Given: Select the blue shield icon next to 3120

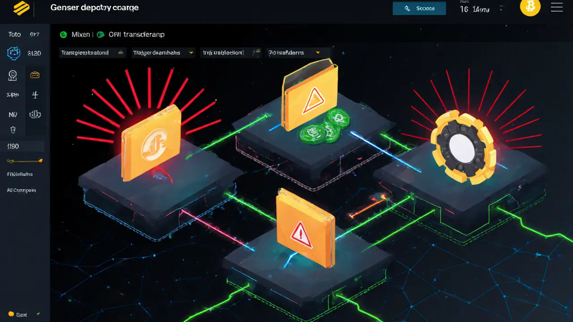Looking at the screenshot, I should tap(13, 53).
